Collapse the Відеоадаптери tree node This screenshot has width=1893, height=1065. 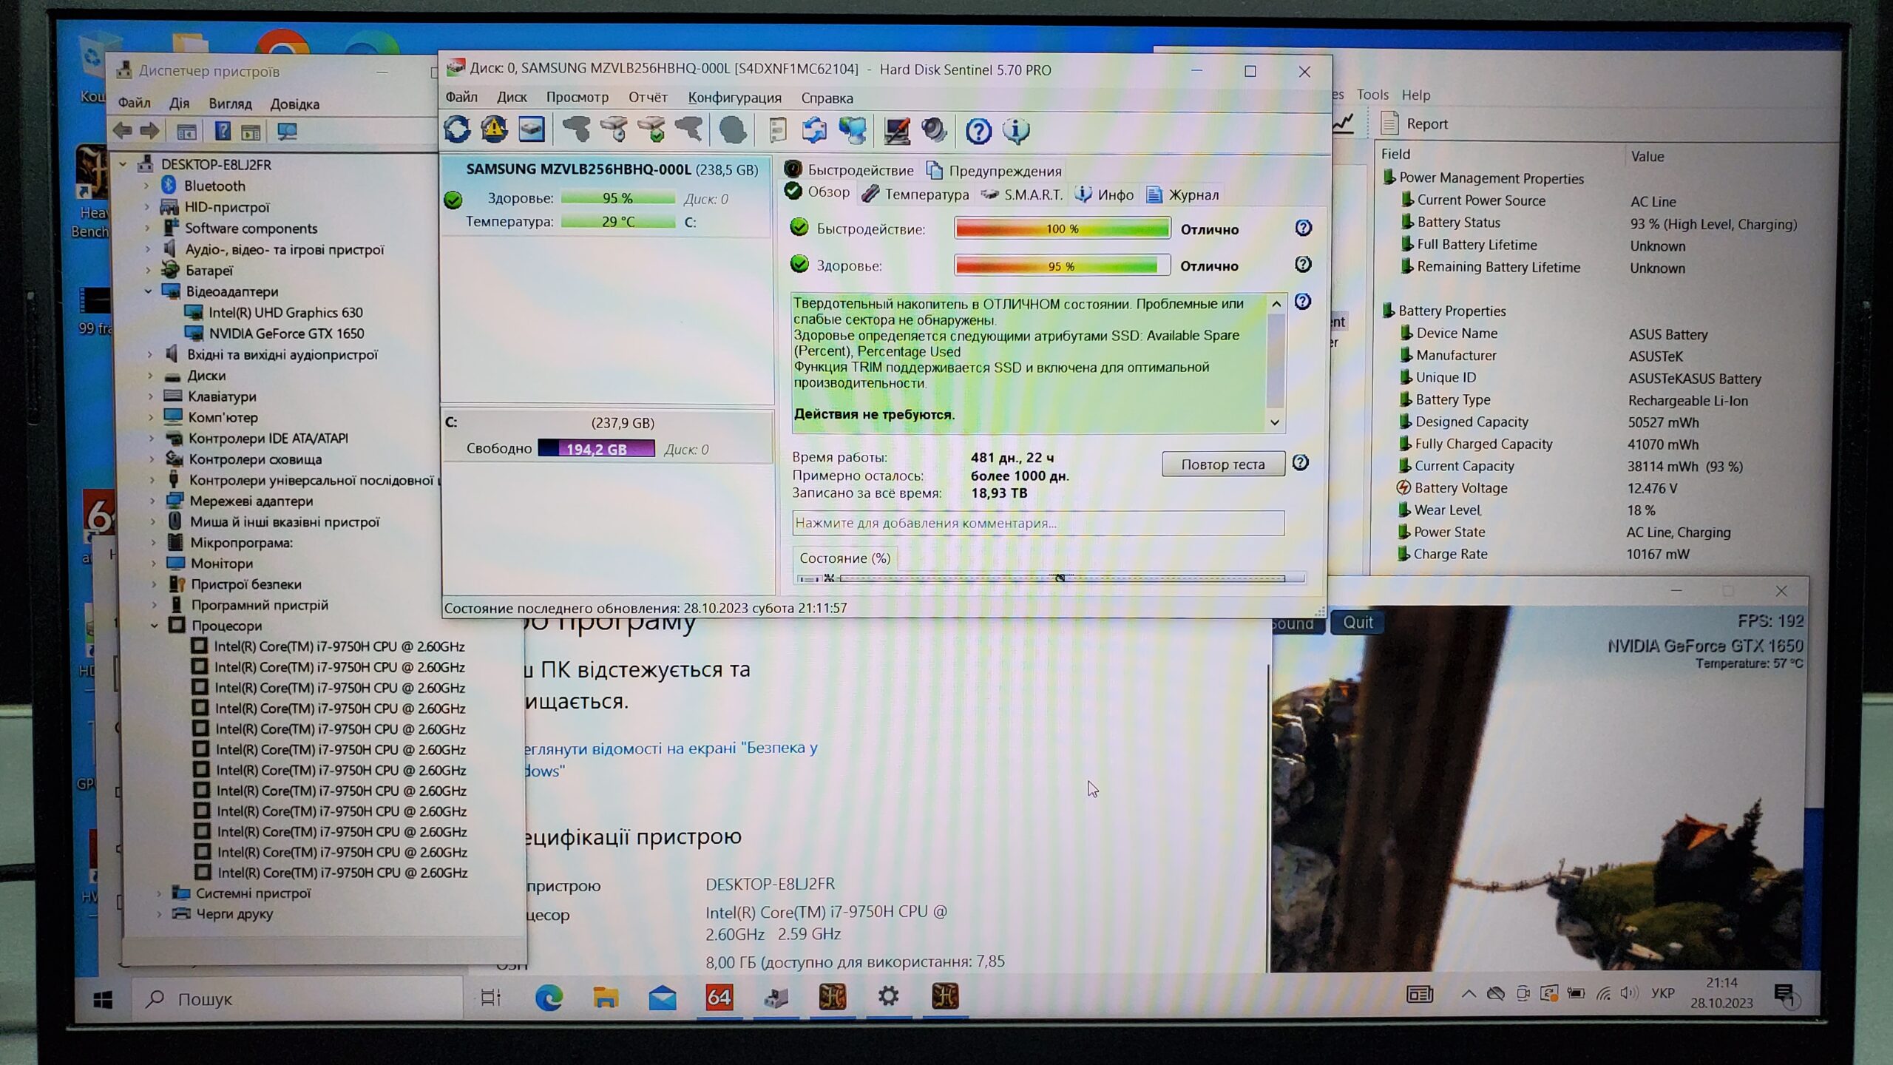coord(149,291)
